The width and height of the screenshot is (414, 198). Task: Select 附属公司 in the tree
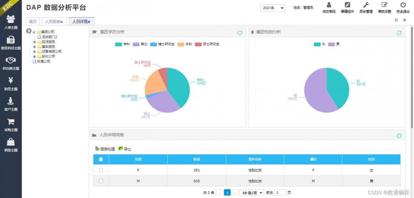(x=44, y=61)
